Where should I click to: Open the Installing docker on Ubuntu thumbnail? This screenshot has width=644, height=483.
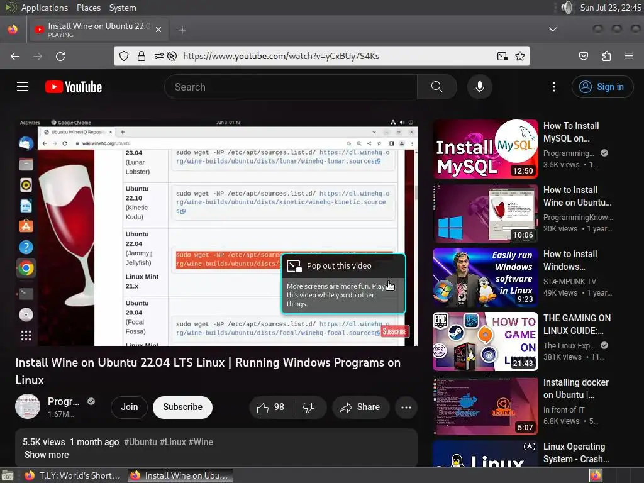tap(485, 406)
